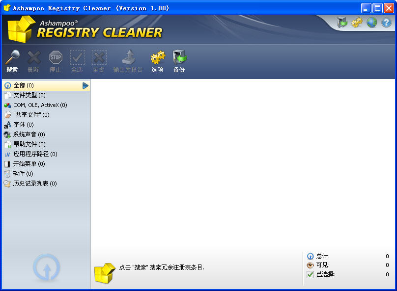Click 输出为报告 (Export report) icon
Viewport: 397px width, 291px height.
pyautogui.click(x=128, y=58)
